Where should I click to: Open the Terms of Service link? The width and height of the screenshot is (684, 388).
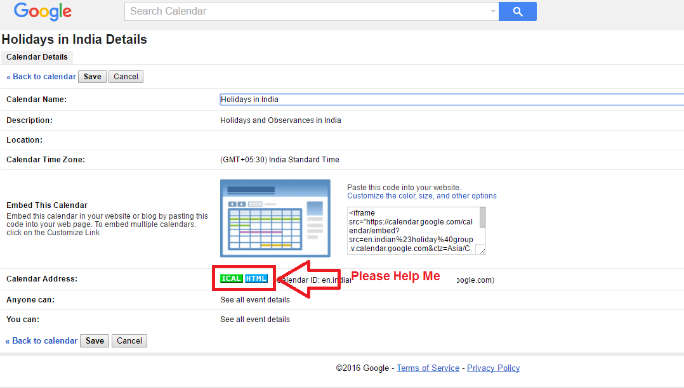tap(428, 368)
